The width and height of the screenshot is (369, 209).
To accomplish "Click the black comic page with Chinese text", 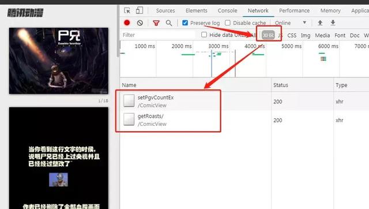I will pyautogui.click(x=59, y=158).
